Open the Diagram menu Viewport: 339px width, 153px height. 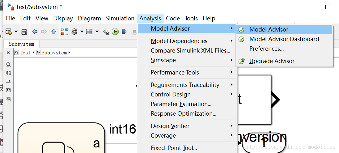click(x=89, y=19)
